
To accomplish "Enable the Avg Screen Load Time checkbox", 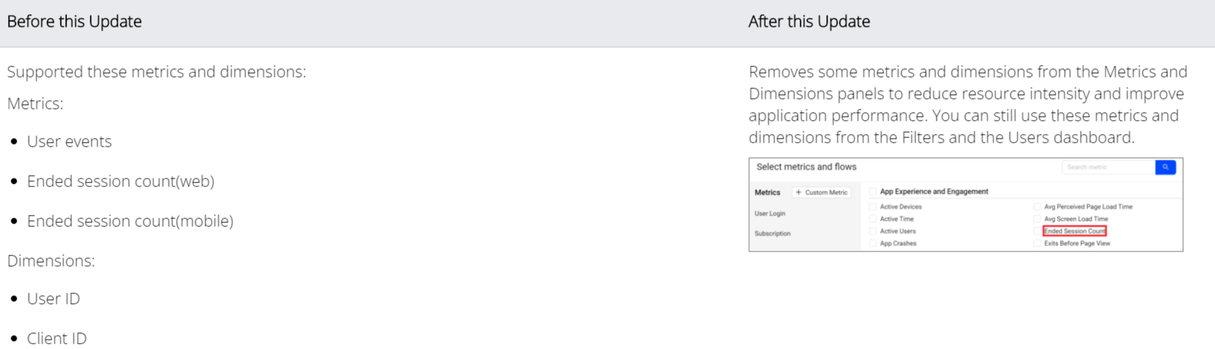I will click(x=1037, y=219).
